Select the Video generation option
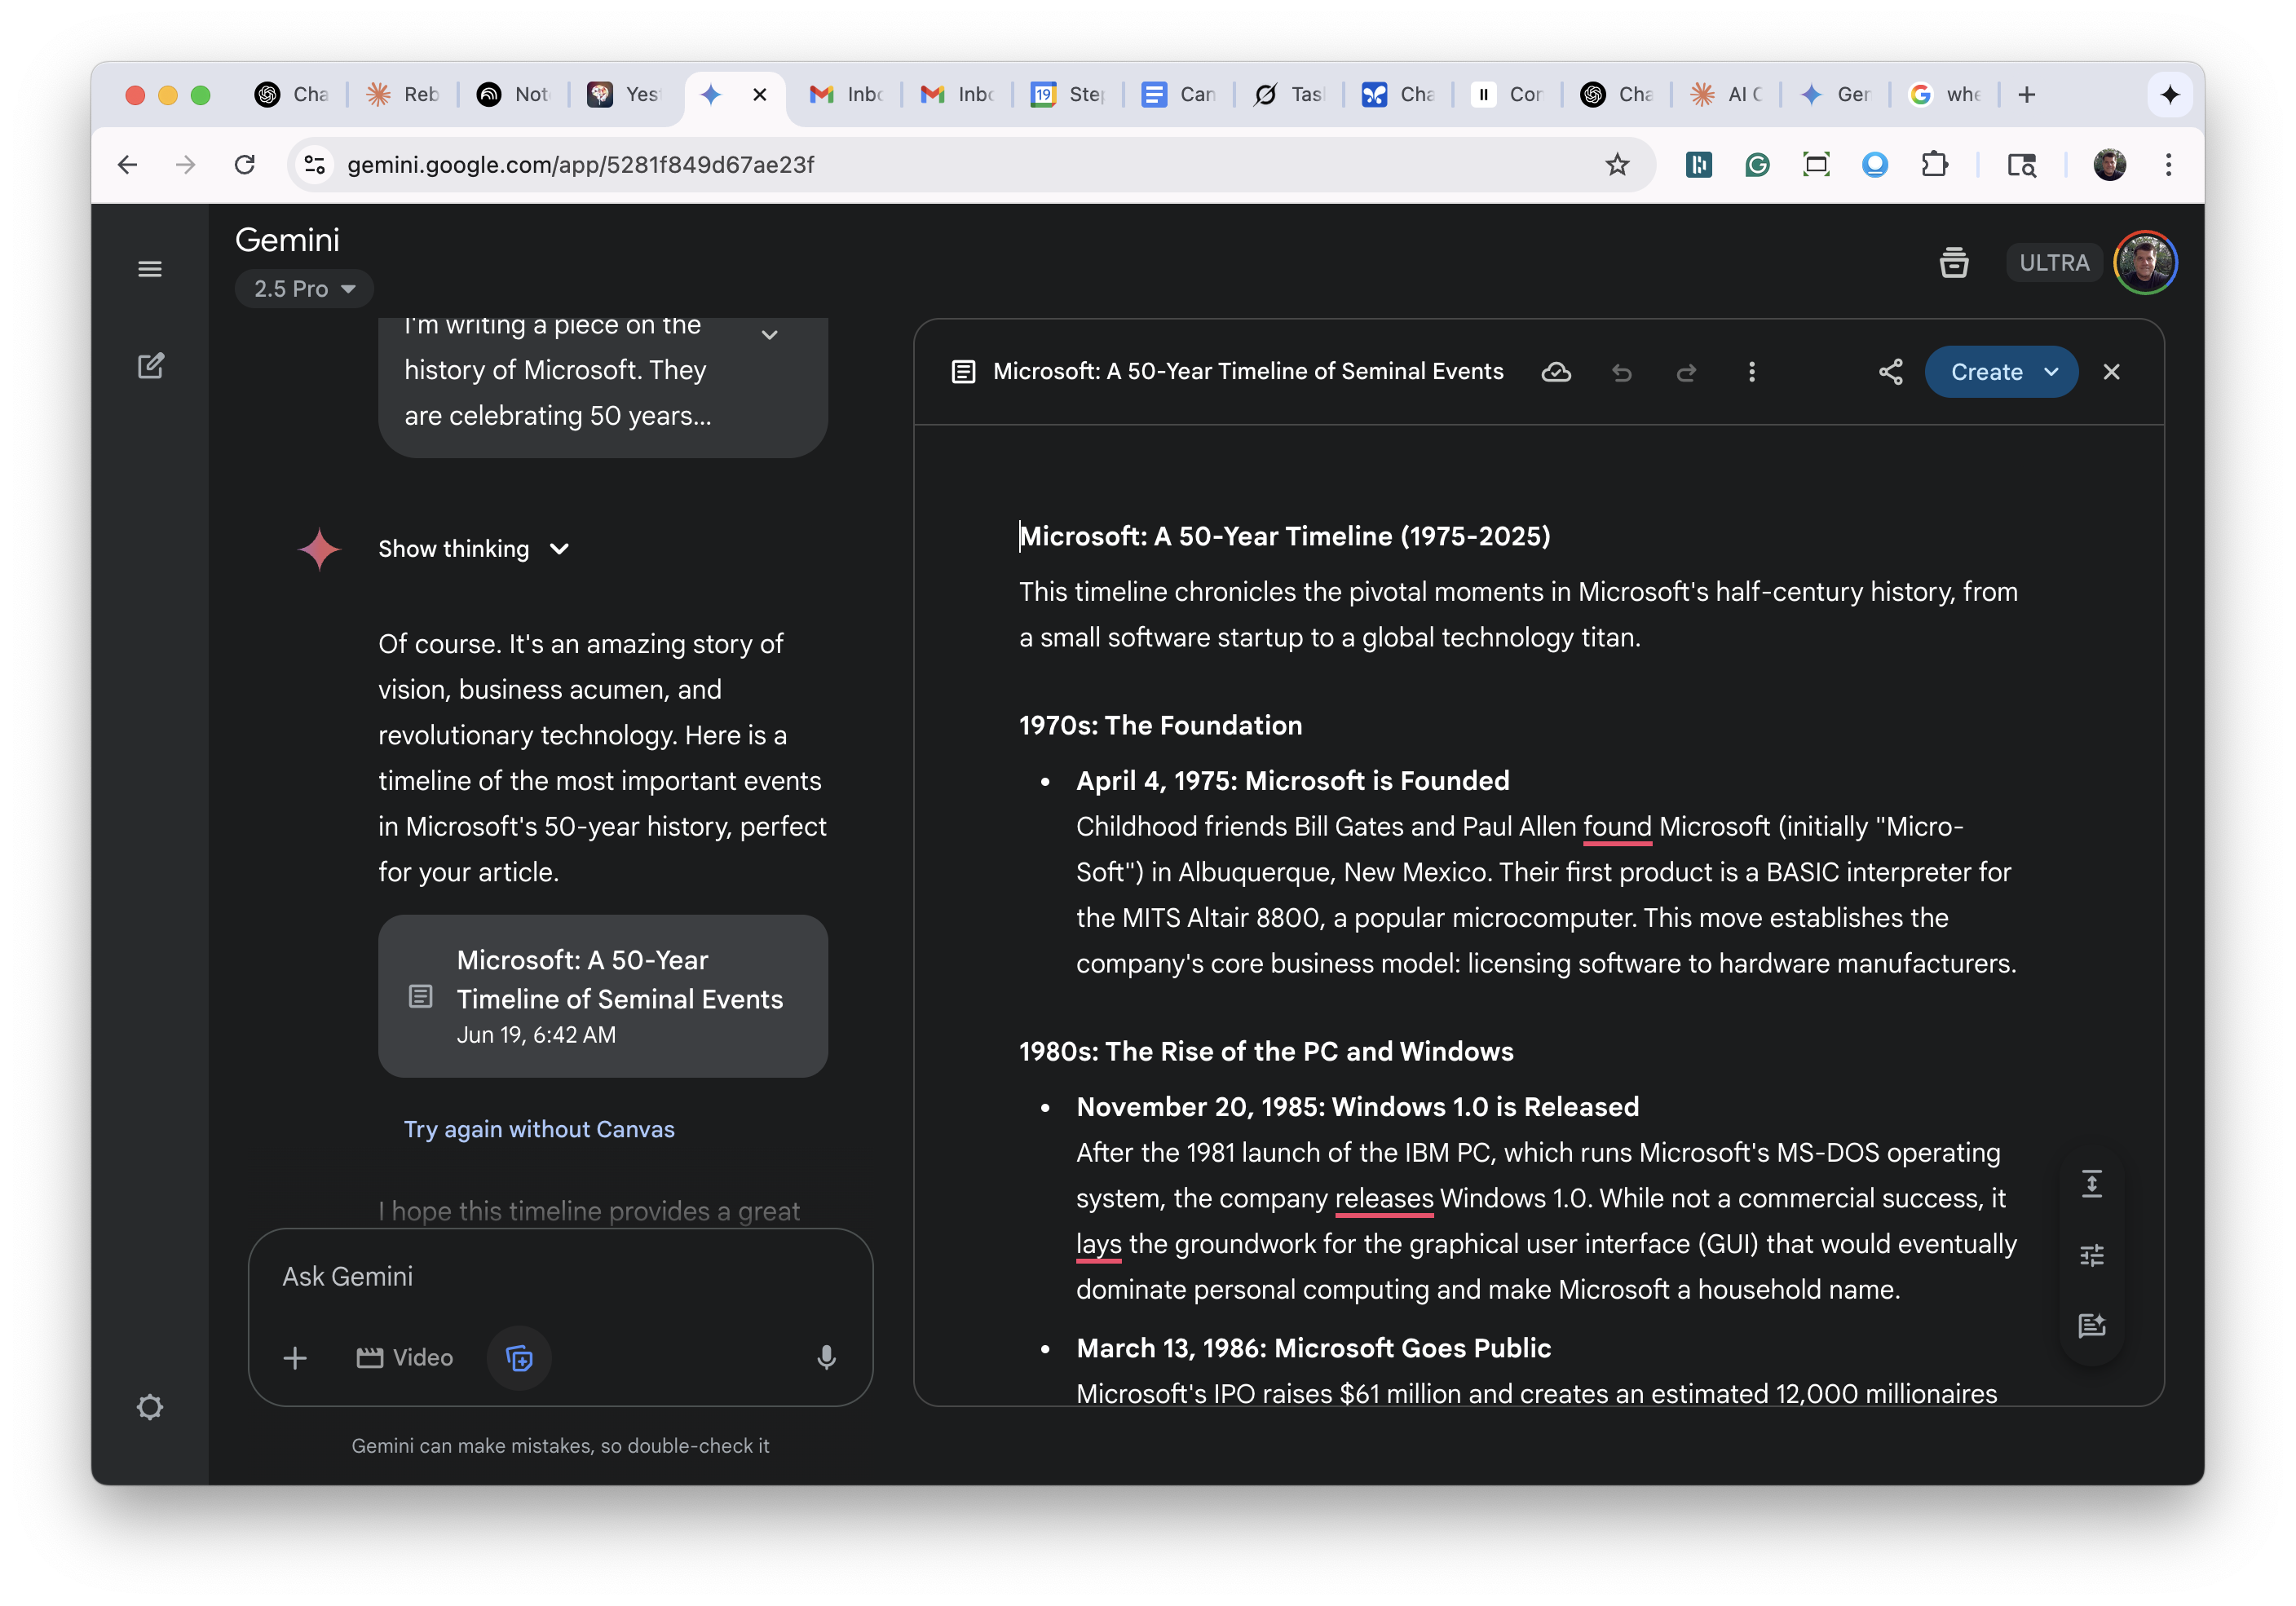 [x=405, y=1358]
